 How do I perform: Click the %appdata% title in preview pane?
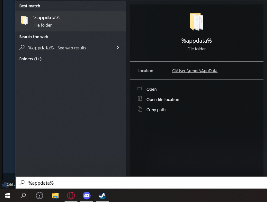point(196,41)
